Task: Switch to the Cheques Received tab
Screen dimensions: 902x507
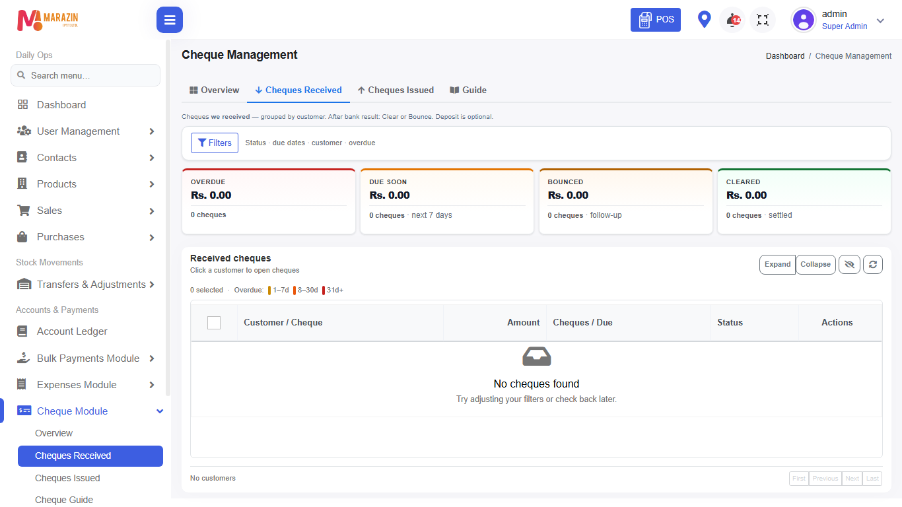Action: tap(298, 90)
